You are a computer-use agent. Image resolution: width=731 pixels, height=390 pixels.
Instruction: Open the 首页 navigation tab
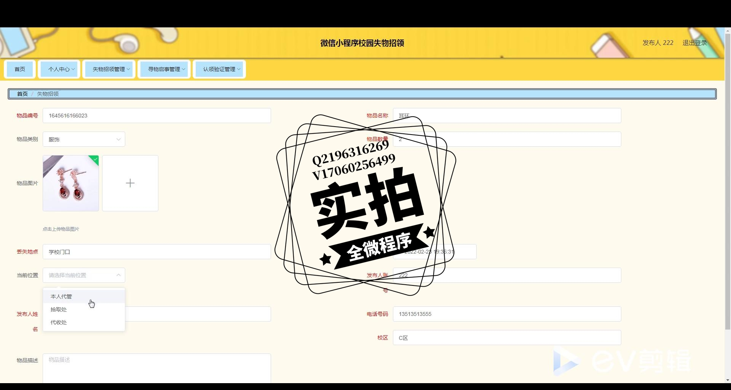pos(20,69)
